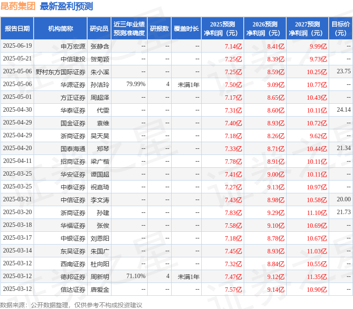353x309 pixels.
Task: Click 2025 forecast value 7.14亿
Action: 233,46
